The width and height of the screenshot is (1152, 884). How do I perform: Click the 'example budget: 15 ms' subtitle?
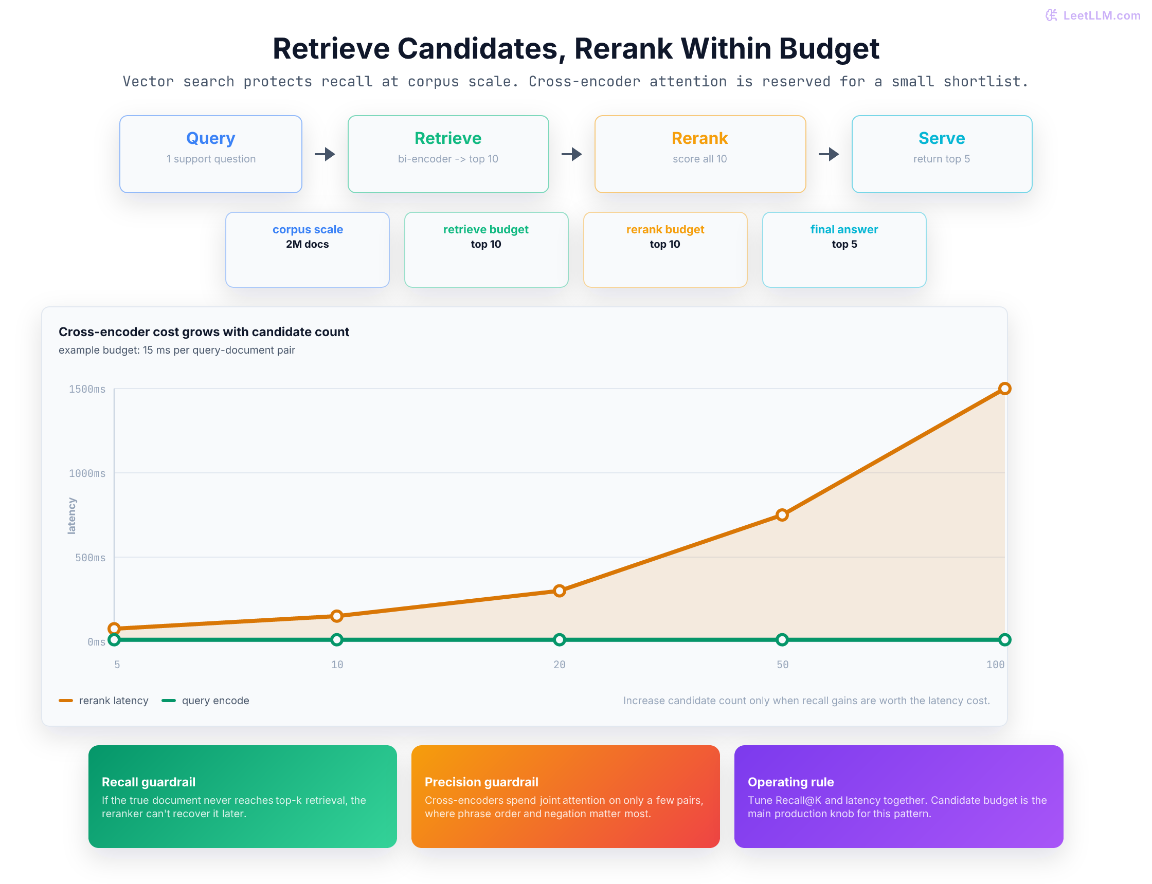click(x=177, y=350)
